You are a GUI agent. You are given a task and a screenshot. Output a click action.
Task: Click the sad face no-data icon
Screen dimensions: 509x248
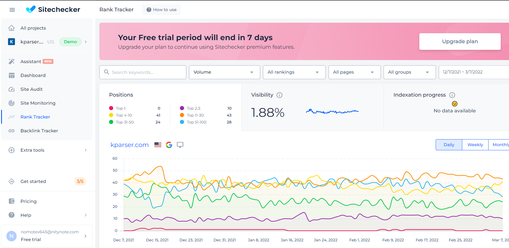[x=455, y=104]
